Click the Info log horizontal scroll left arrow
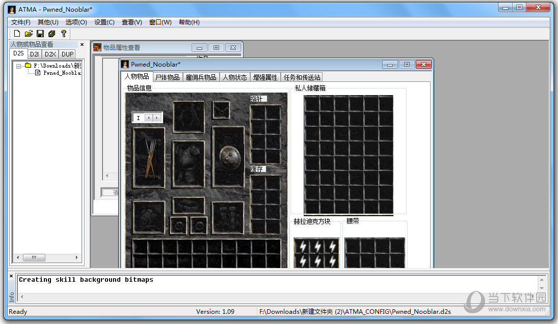This screenshot has height=324, width=558. (x=22, y=297)
